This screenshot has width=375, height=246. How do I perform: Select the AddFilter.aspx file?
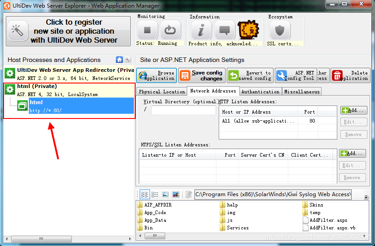tap(325, 220)
